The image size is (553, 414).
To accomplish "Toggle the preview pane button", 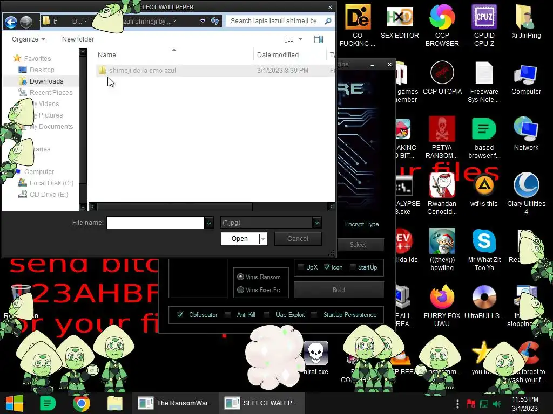I will [x=319, y=39].
